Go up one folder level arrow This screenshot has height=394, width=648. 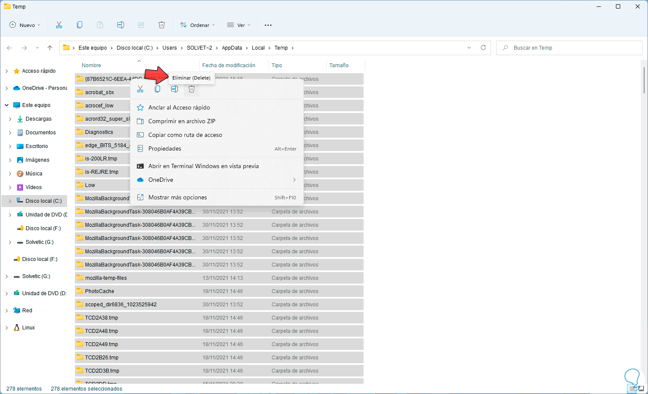pos(50,48)
